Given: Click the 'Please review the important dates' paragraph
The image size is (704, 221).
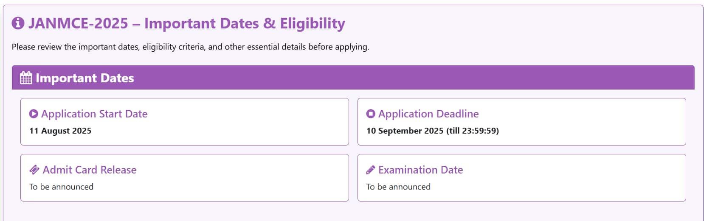Looking at the screenshot, I should 190,47.
